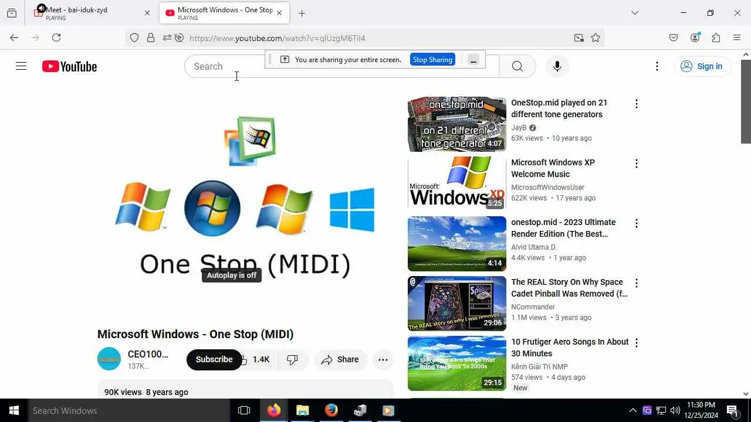The height and width of the screenshot is (422, 751).
Task: Open options for OneStop.mid 21 tone generators
Action: coord(636,104)
